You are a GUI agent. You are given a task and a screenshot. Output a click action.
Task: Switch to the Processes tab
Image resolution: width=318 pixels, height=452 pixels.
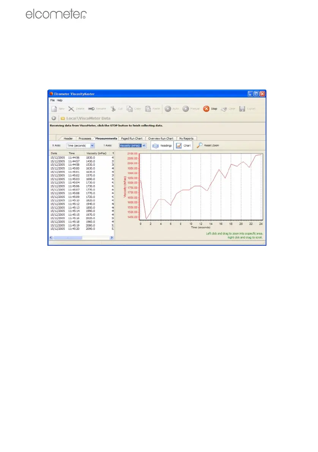click(85, 138)
